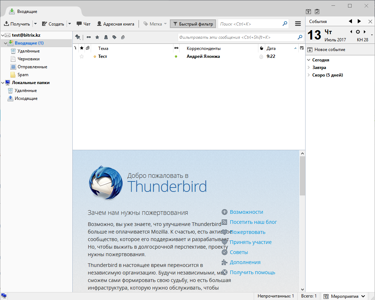
Task: Sort by Корреспонденты column header
Action: coord(218,49)
